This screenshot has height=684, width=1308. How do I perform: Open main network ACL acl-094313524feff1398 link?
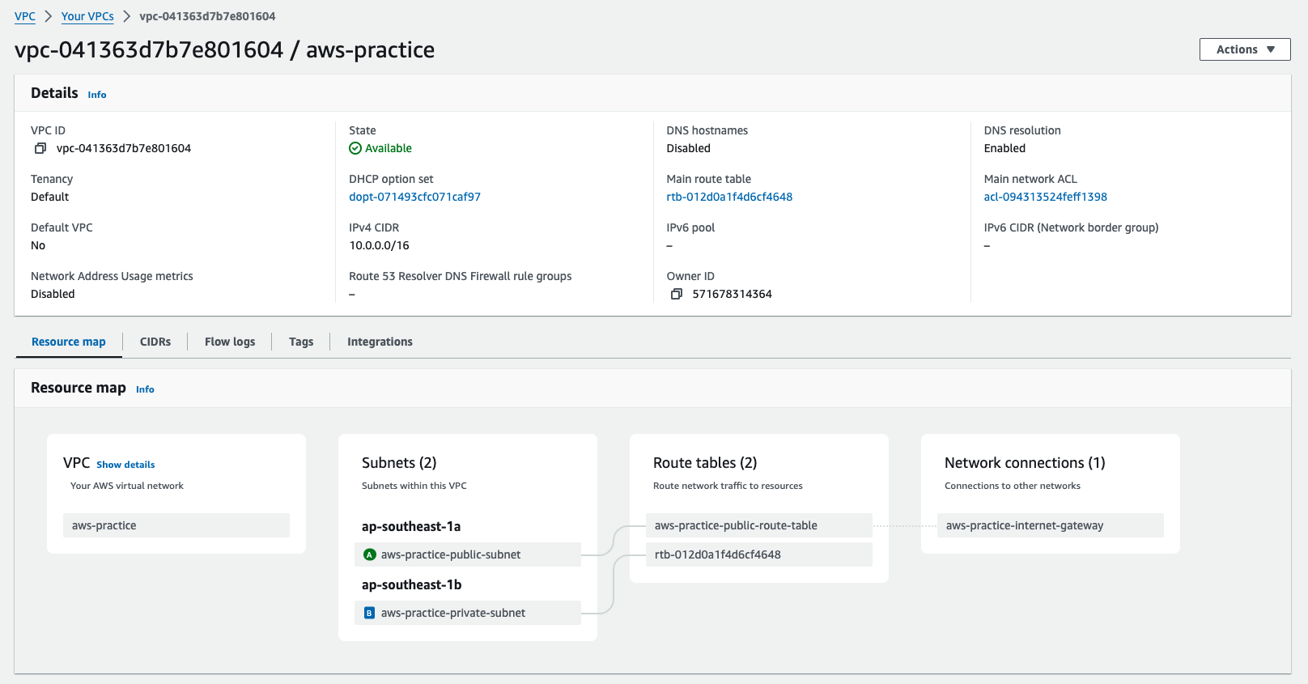pyautogui.click(x=1046, y=197)
